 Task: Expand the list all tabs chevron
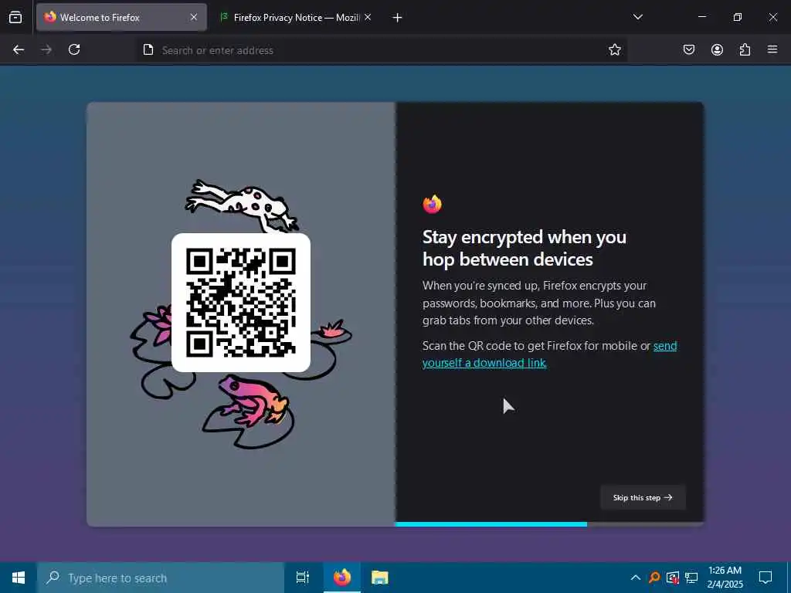pyautogui.click(x=637, y=17)
